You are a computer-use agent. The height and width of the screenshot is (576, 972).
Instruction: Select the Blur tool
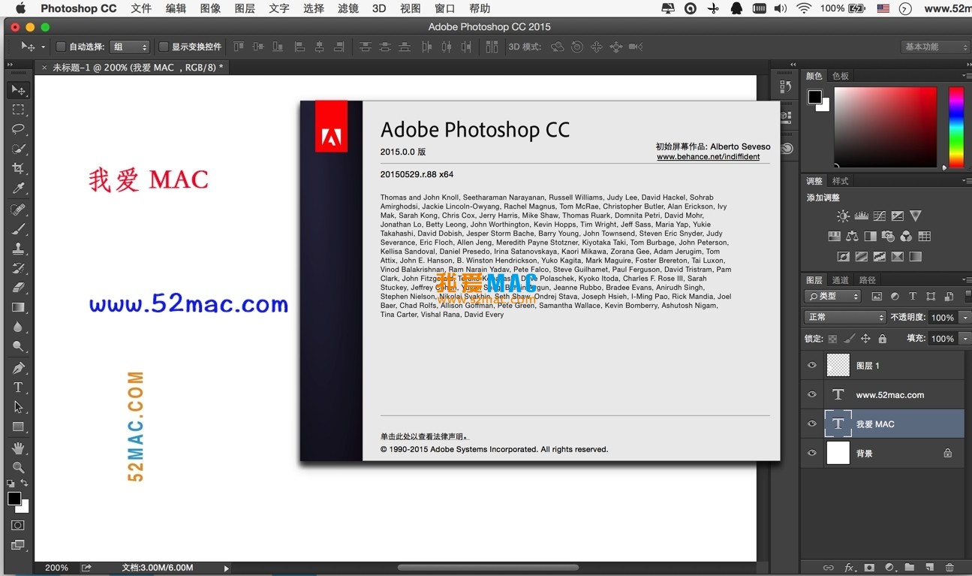[18, 327]
